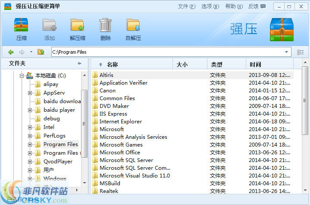This screenshot has height=205, width=310.
Task: Select debug folder in tree
Action: [x=52, y=119]
